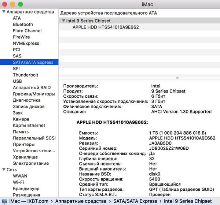Open Параллельный SCSI category
Viewport: 220px width, 205px height.
click(34, 138)
